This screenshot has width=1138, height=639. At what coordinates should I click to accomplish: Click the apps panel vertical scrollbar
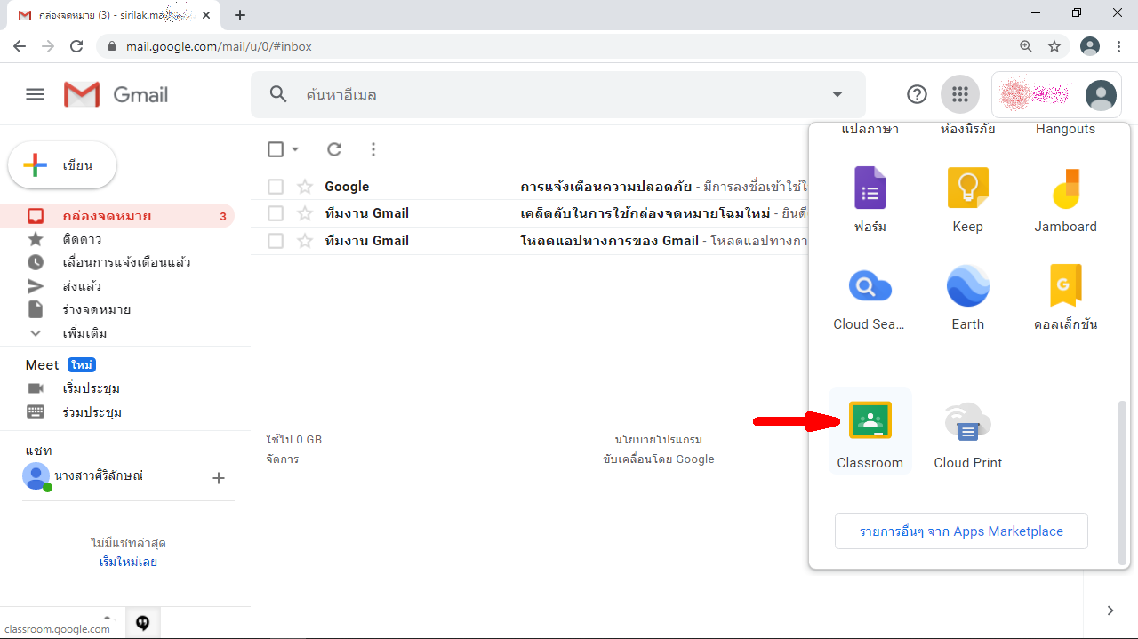coord(1122,480)
